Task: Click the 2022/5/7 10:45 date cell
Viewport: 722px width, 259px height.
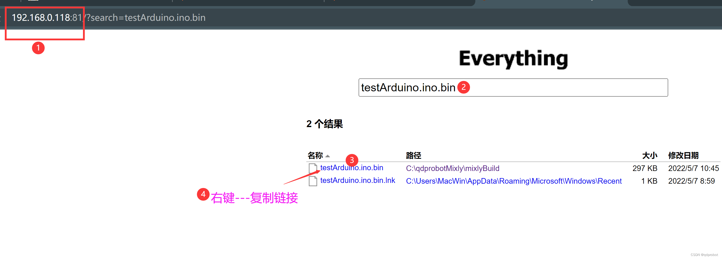Action: 693,168
